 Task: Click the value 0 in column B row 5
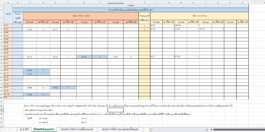(18, 26)
